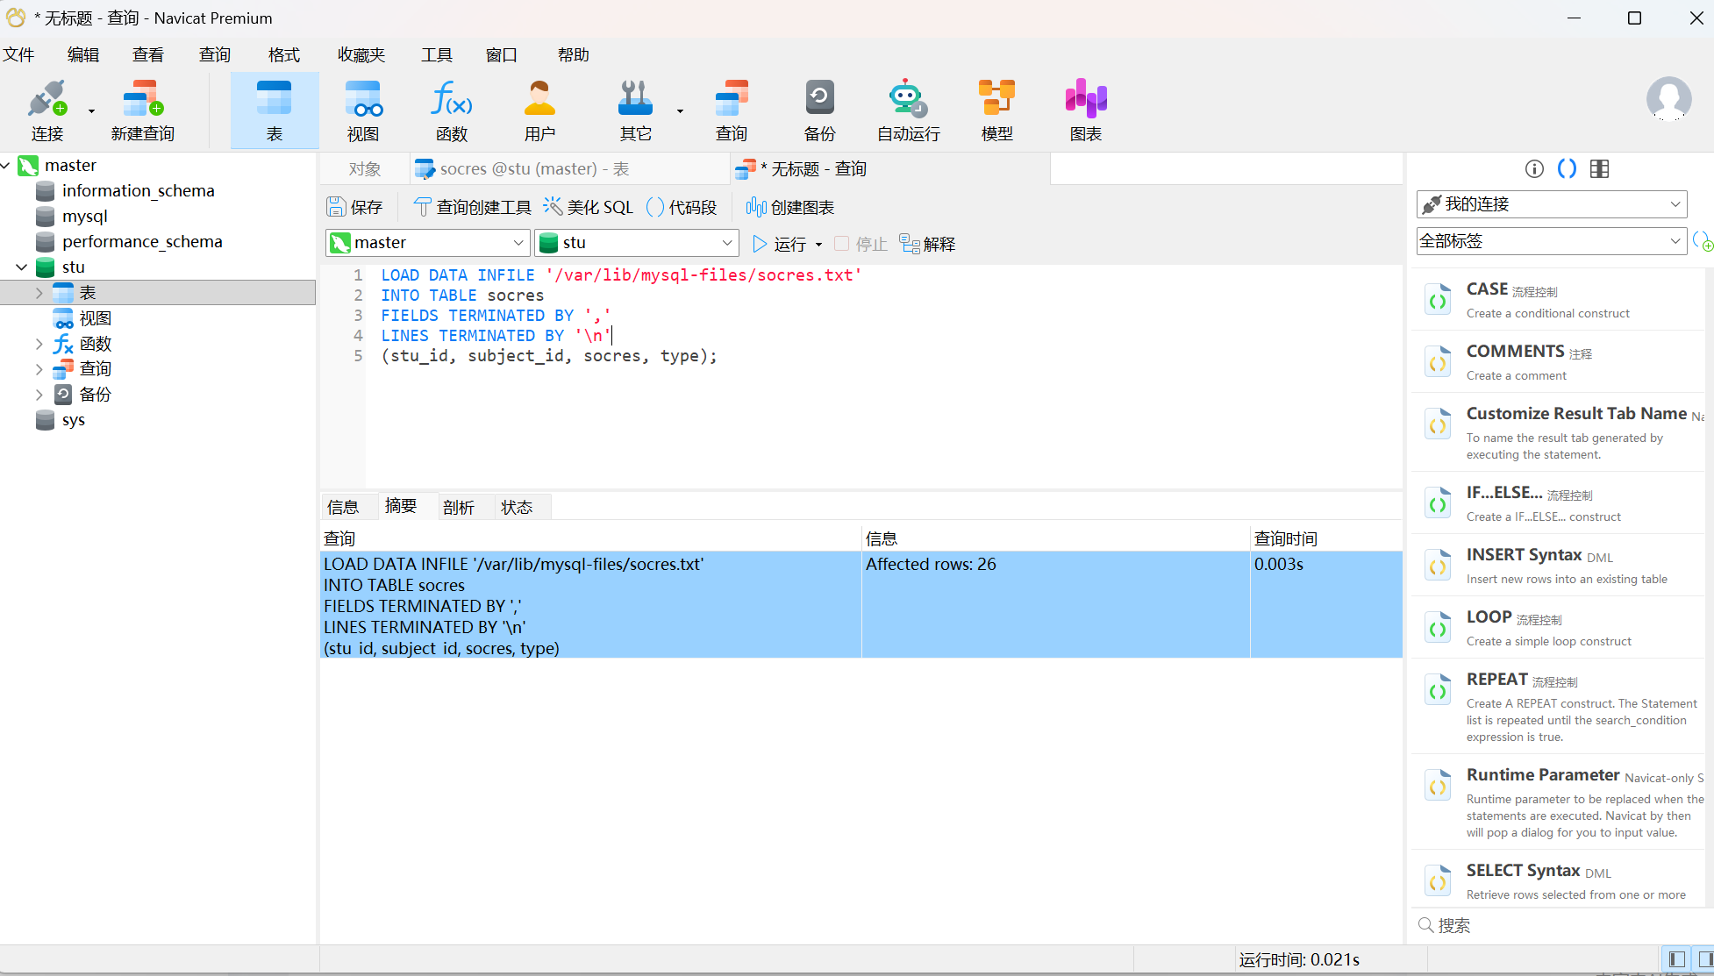Open the 视图 (View) toolbar icon
The width and height of the screenshot is (1714, 976).
[362, 110]
